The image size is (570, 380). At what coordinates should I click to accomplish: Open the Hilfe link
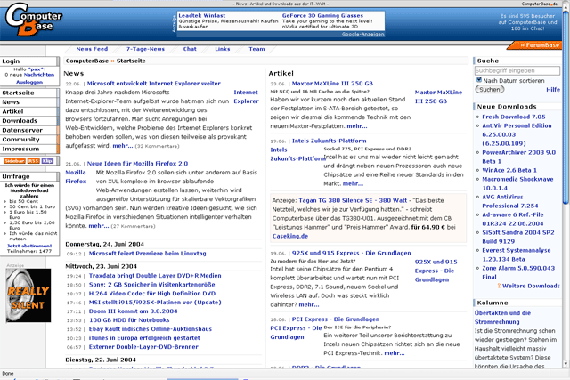pos(553,89)
